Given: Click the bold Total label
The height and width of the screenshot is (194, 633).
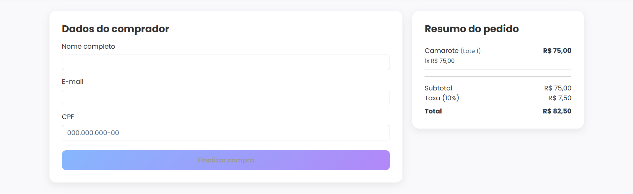Looking at the screenshot, I should (x=433, y=111).
